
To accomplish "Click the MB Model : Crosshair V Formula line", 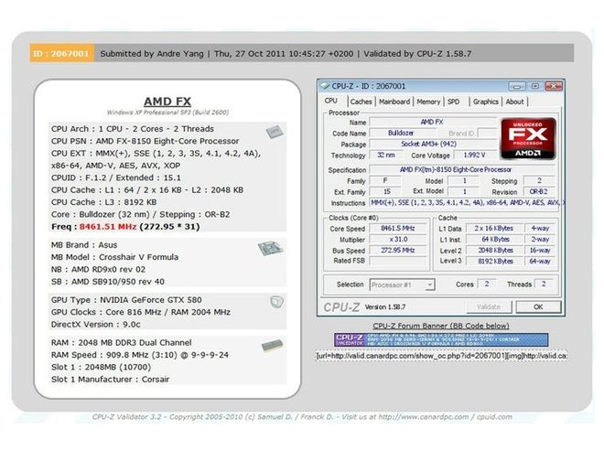I will (x=114, y=257).
